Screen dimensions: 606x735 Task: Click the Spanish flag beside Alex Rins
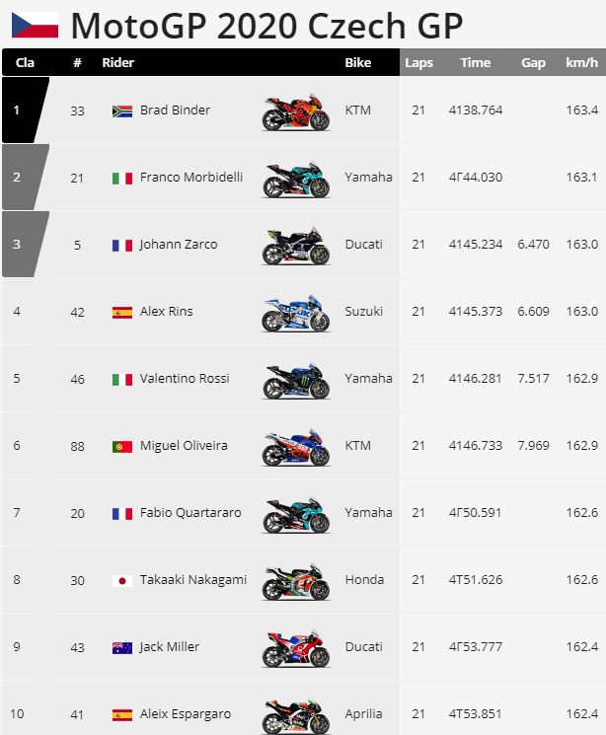[x=122, y=313]
